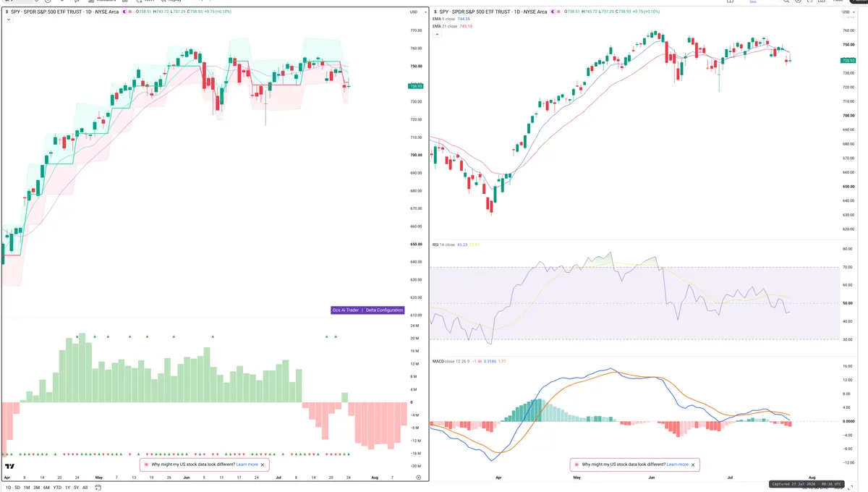Screen dimensions: 868x492
Task: Click the moon session icon in right chart header
Action: [x=553, y=12]
